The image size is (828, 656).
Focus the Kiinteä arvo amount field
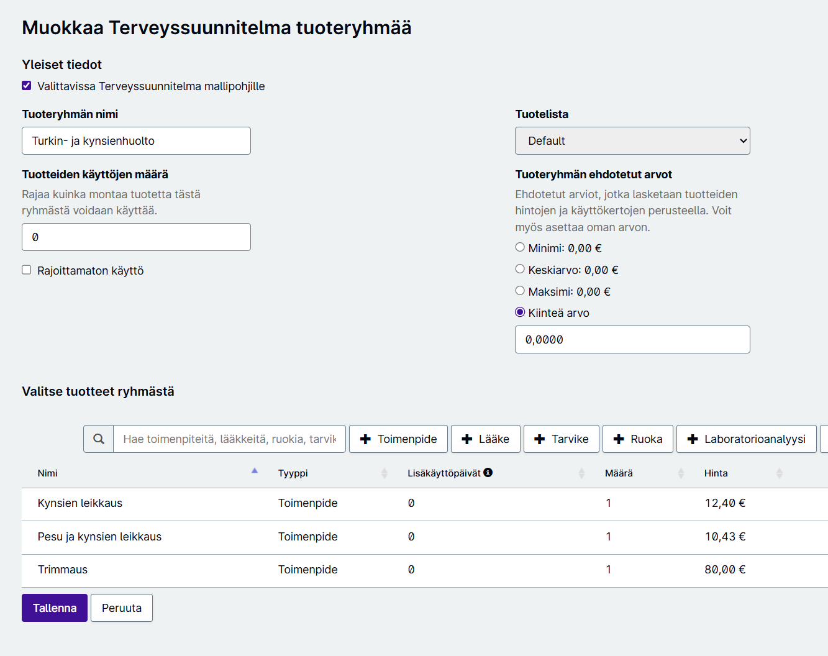[x=632, y=340]
